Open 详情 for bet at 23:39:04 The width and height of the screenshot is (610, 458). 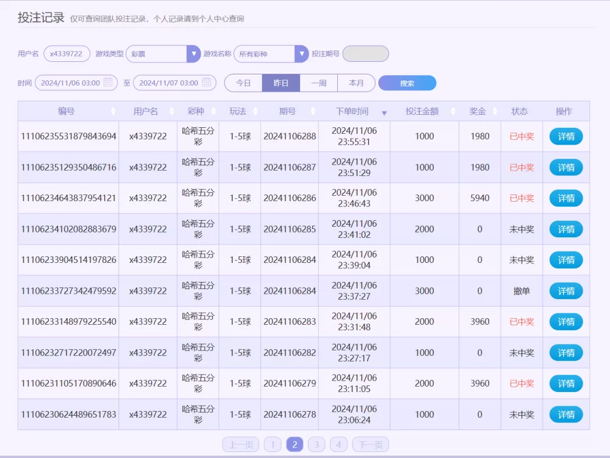[x=566, y=260]
